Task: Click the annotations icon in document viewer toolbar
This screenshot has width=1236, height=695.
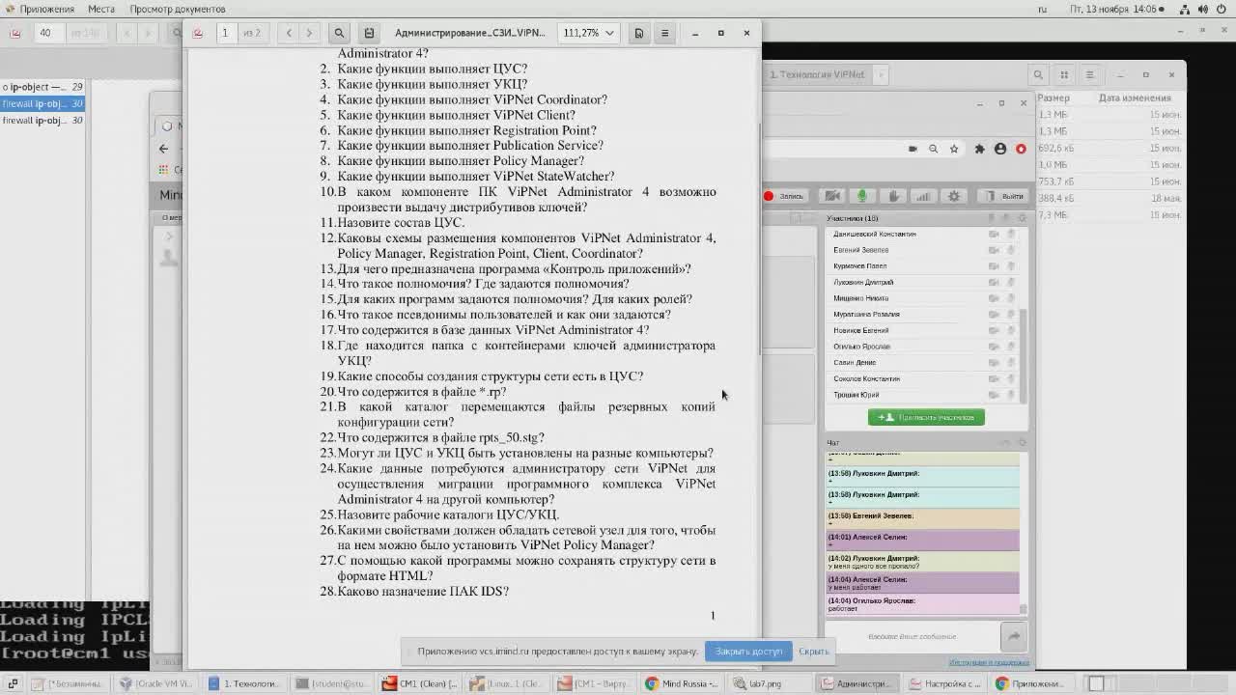Action: coord(369,33)
